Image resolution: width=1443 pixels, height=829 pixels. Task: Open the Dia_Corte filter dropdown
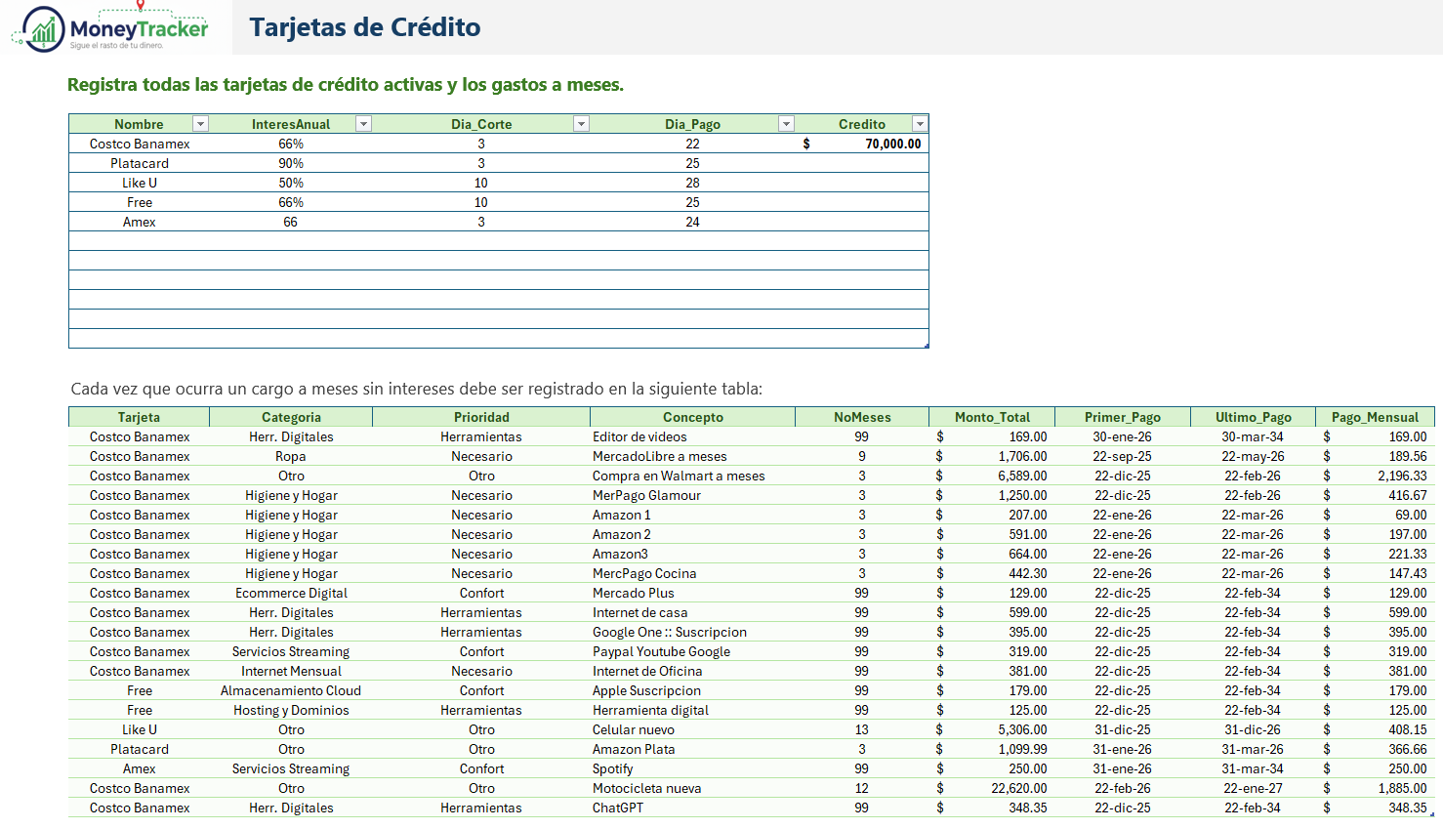click(x=581, y=124)
